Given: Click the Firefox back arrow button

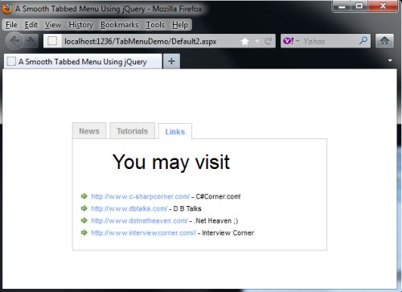Looking at the screenshot, I should 14,41.
